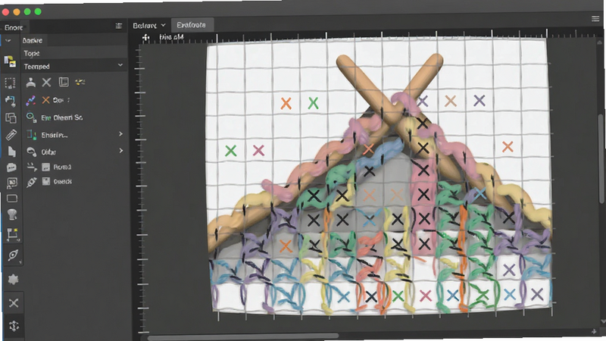Click the pen icon in Oeeck row
The width and height of the screenshot is (606, 341).
[31, 182]
